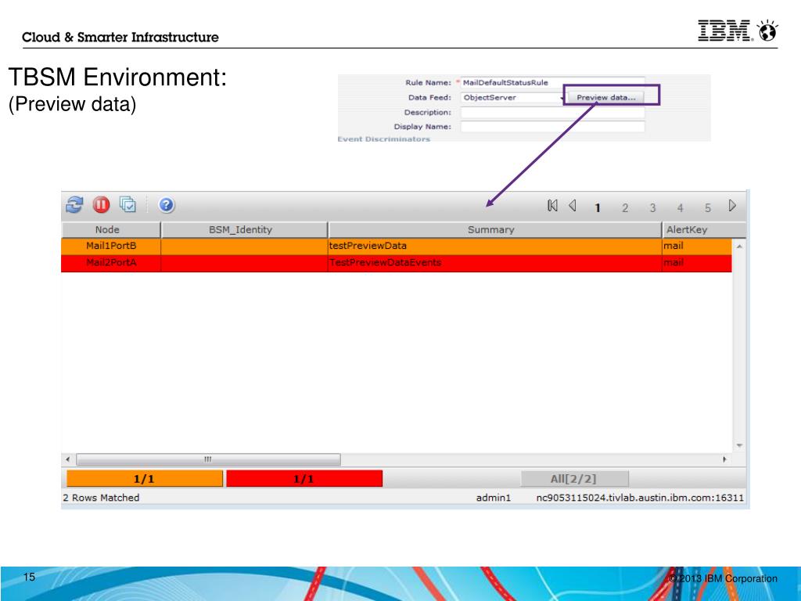801x601 pixels.
Task: Select page 1 in pagination
Action: click(597, 208)
